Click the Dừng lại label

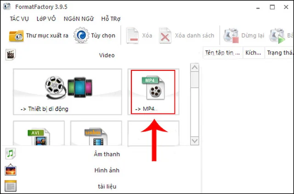pos(253,35)
